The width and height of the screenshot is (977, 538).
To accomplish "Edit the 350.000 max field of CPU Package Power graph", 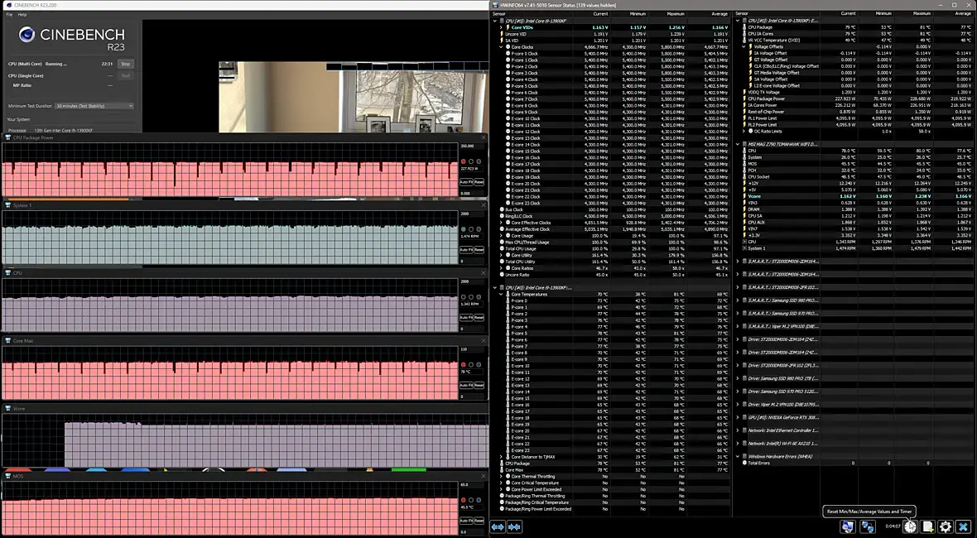I will click(x=472, y=147).
